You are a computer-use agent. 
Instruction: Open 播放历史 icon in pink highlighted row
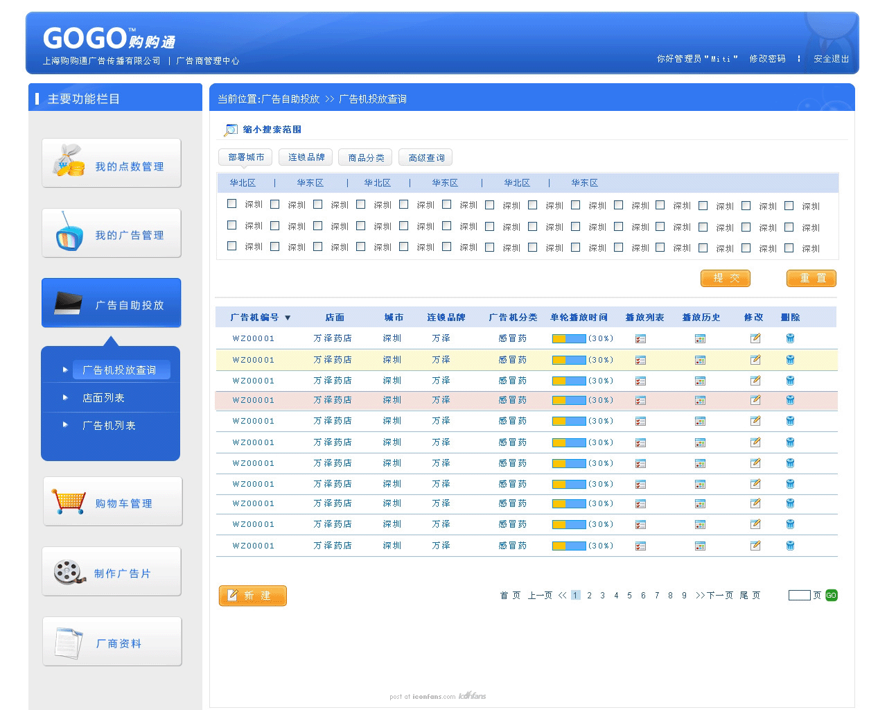click(x=700, y=400)
